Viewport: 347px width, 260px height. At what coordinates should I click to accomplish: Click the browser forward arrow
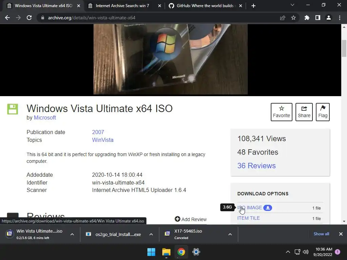[18, 18]
